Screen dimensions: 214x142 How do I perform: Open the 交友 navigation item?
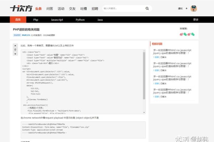point(72,9)
